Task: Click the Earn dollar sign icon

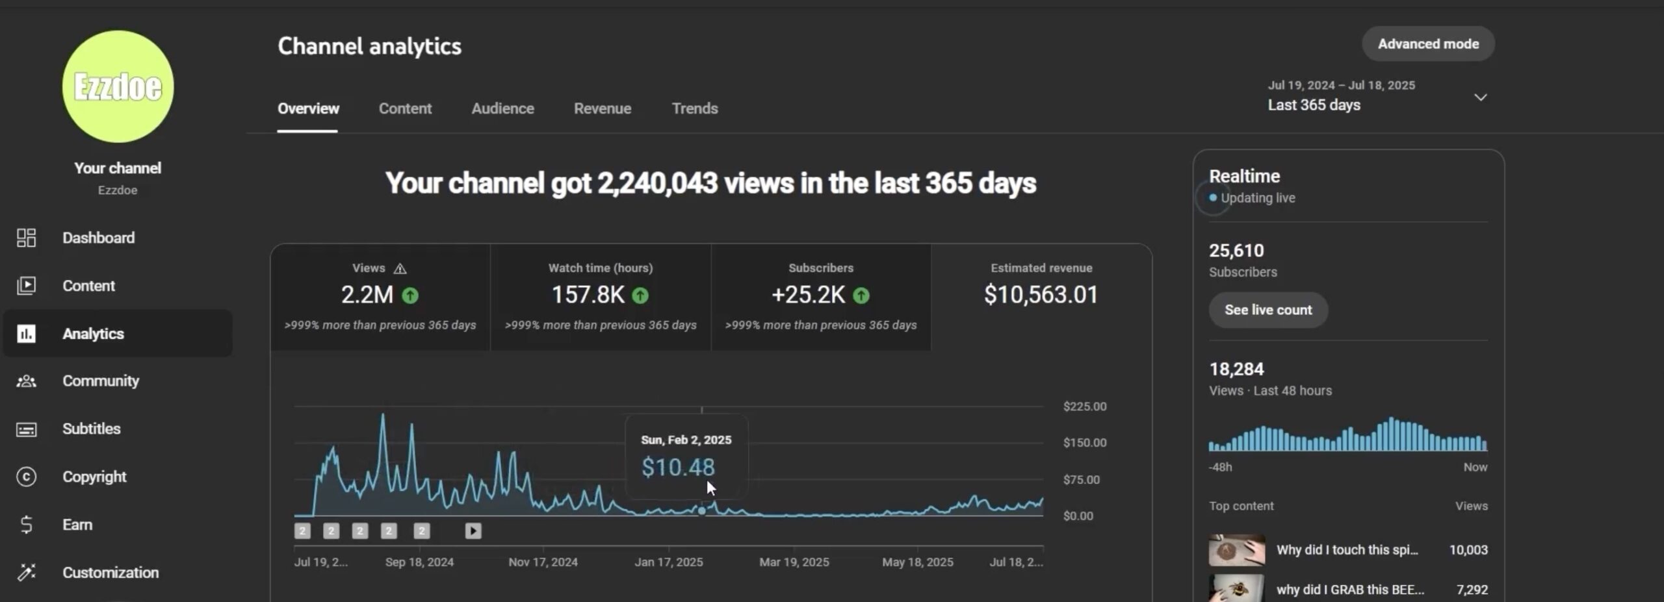Action: coord(26,525)
